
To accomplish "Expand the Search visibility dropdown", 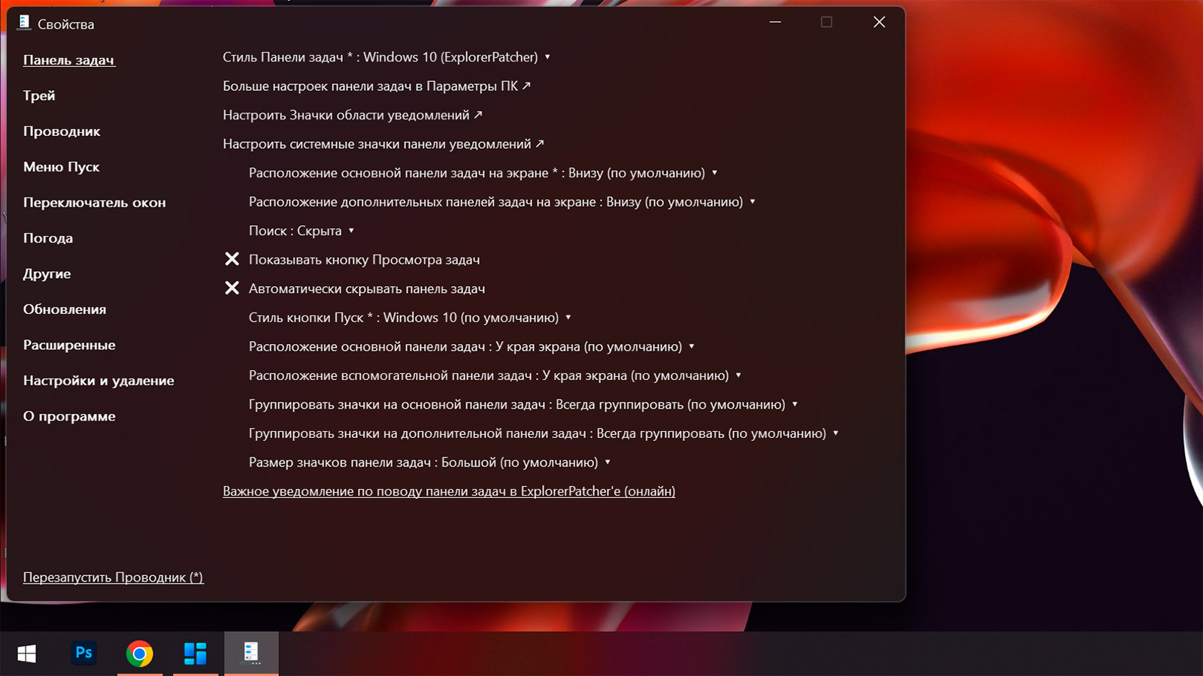I will point(301,231).
